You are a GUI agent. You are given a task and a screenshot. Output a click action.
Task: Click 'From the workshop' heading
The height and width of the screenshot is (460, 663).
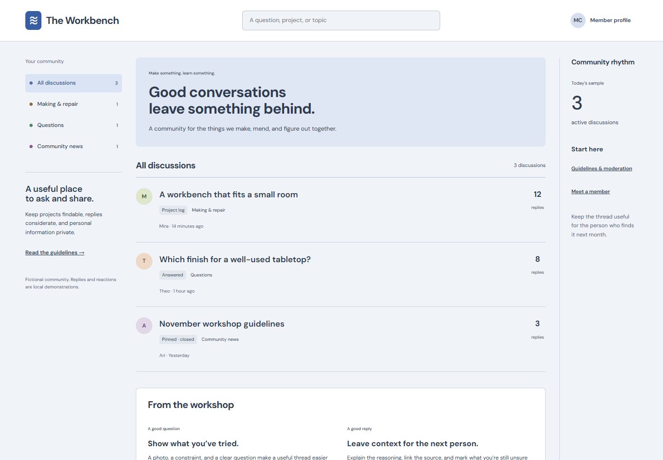click(x=191, y=405)
